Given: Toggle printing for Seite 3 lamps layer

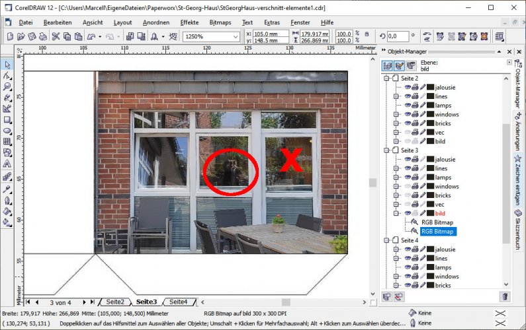Looking at the screenshot, I should coord(415,178).
